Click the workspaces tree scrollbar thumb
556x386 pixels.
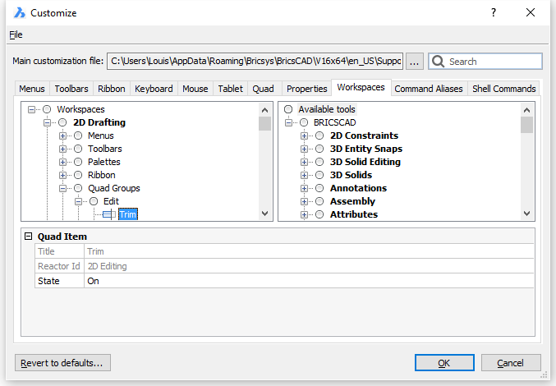(x=264, y=124)
